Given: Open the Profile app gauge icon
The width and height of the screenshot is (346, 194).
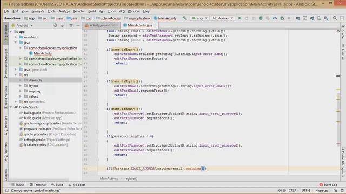Looking at the screenshot, I should pos(275,18).
